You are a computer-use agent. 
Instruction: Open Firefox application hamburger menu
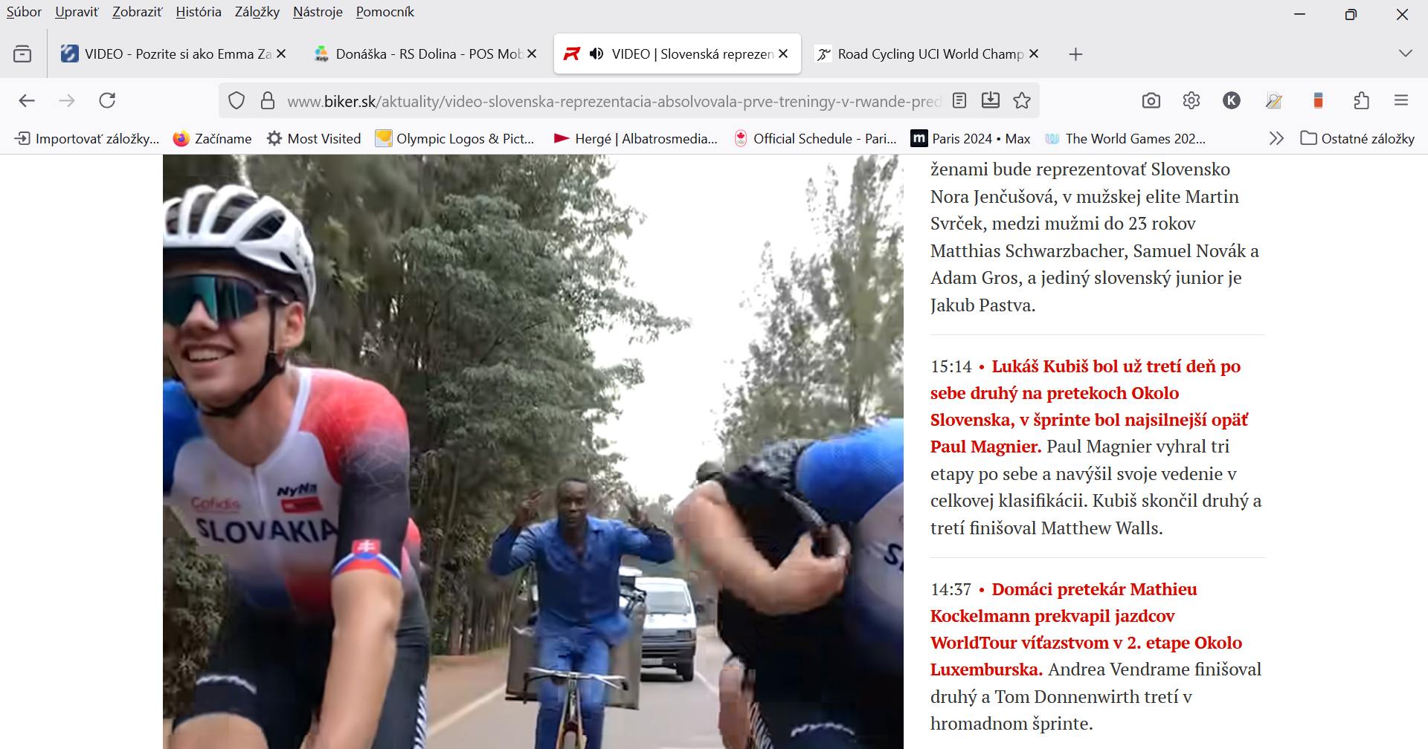click(x=1401, y=100)
